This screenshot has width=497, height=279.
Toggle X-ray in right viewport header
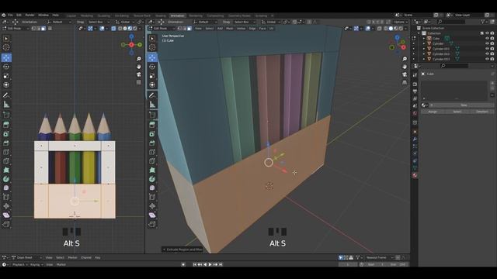coord(379,29)
